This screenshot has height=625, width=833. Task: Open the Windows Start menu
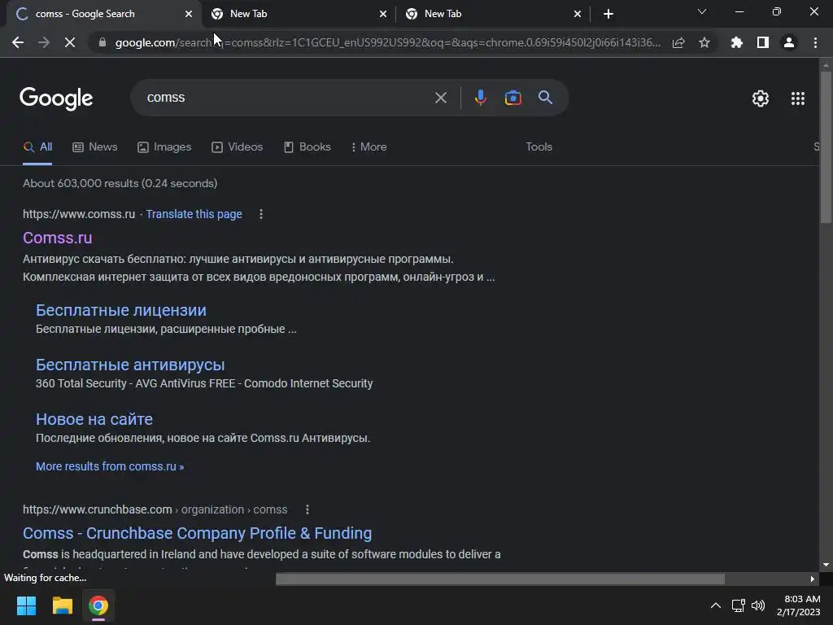coord(26,605)
